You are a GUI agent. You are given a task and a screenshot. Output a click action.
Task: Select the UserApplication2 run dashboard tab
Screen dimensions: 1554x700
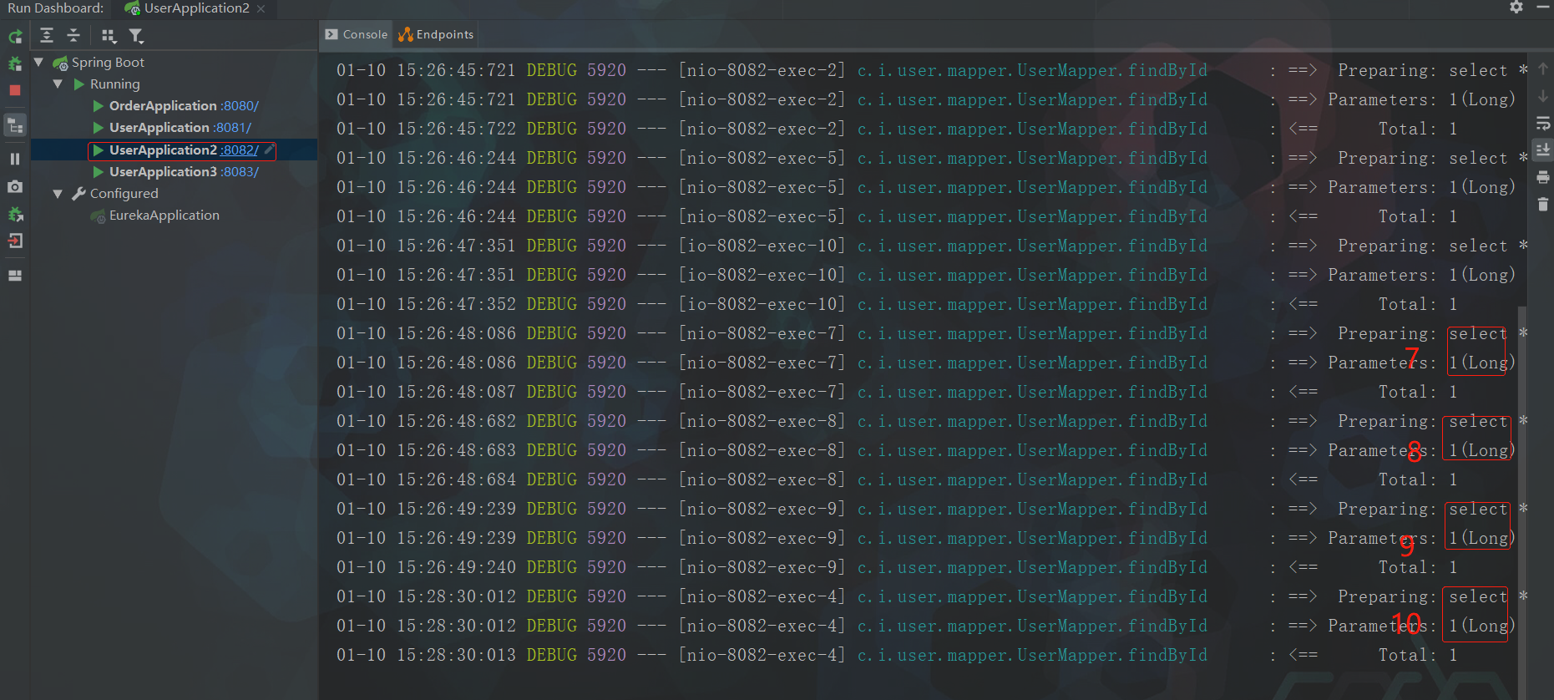[x=196, y=8]
